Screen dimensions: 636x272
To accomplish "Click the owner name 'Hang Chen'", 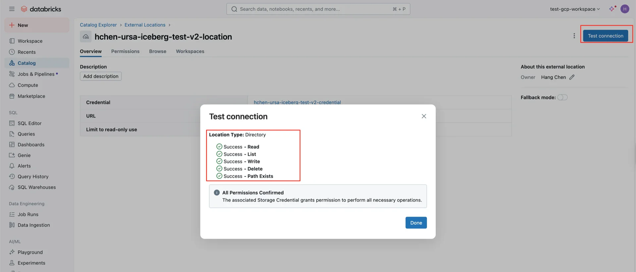I will coord(554,77).
